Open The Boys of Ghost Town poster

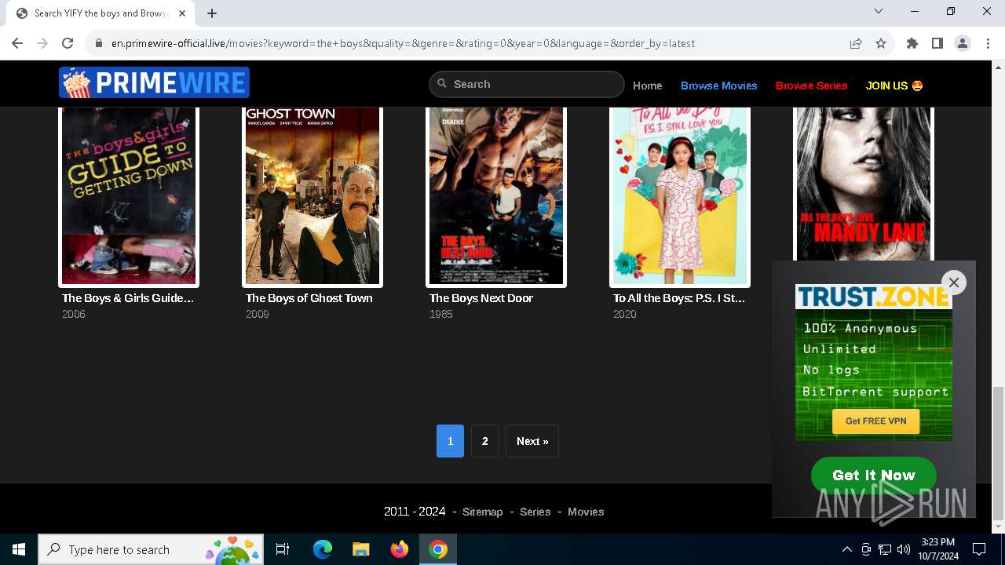[312, 196]
